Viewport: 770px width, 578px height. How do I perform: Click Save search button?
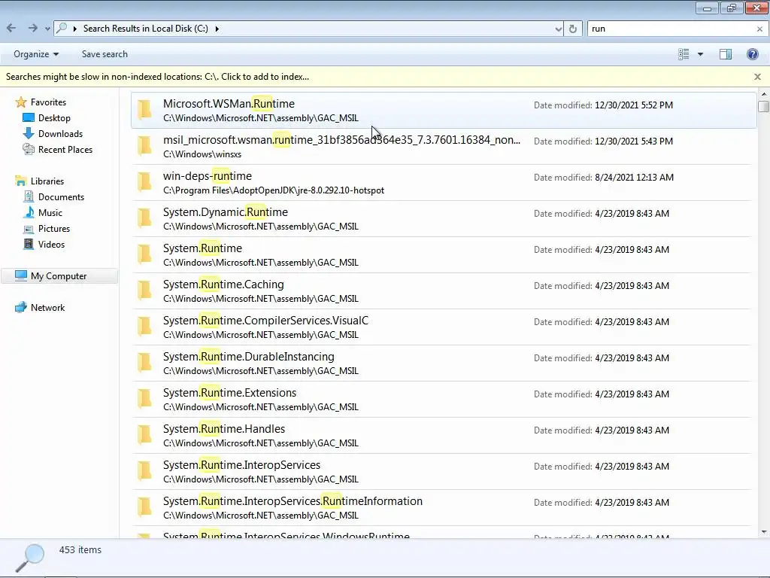(x=105, y=54)
